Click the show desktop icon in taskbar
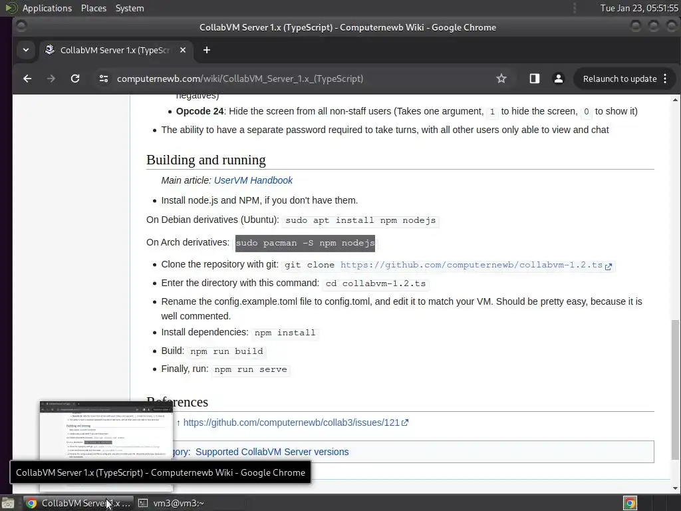The width and height of the screenshot is (681, 511). click(8, 503)
